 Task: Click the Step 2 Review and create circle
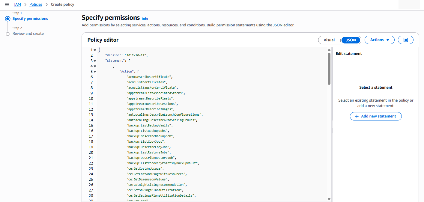[x=8, y=34]
